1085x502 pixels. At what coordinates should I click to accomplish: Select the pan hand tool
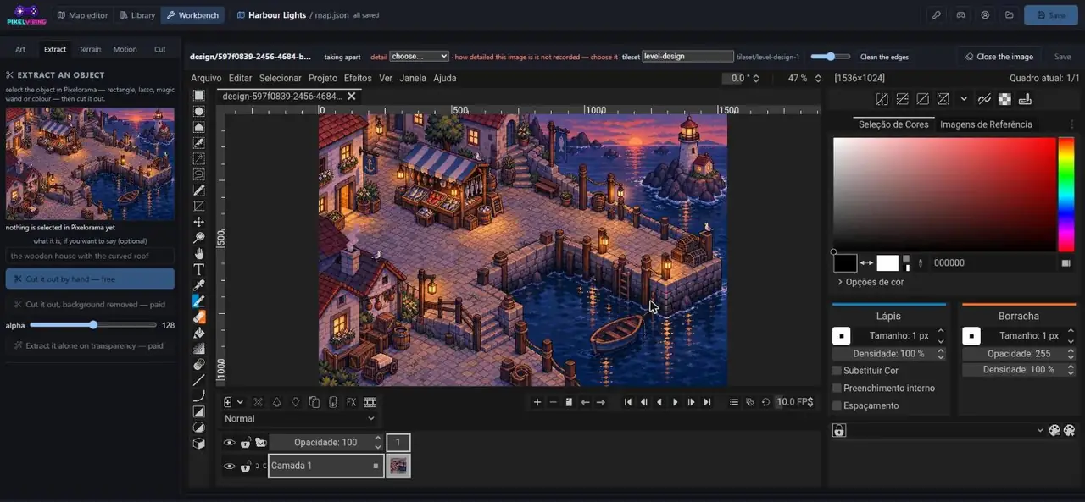coord(199,253)
